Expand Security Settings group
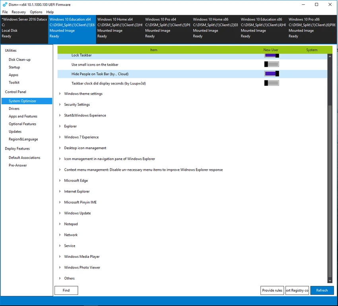Viewport: 338px width, 306px height. coord(60,105)
